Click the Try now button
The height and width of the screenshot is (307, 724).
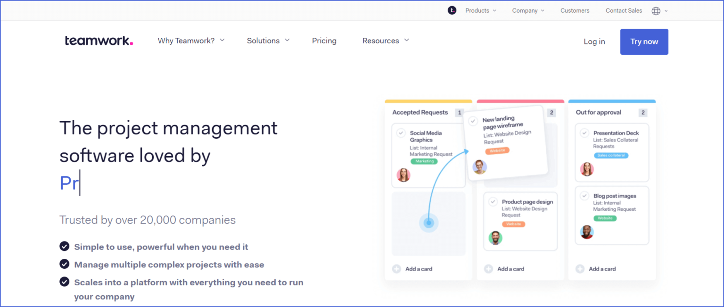tap(644, 41)
